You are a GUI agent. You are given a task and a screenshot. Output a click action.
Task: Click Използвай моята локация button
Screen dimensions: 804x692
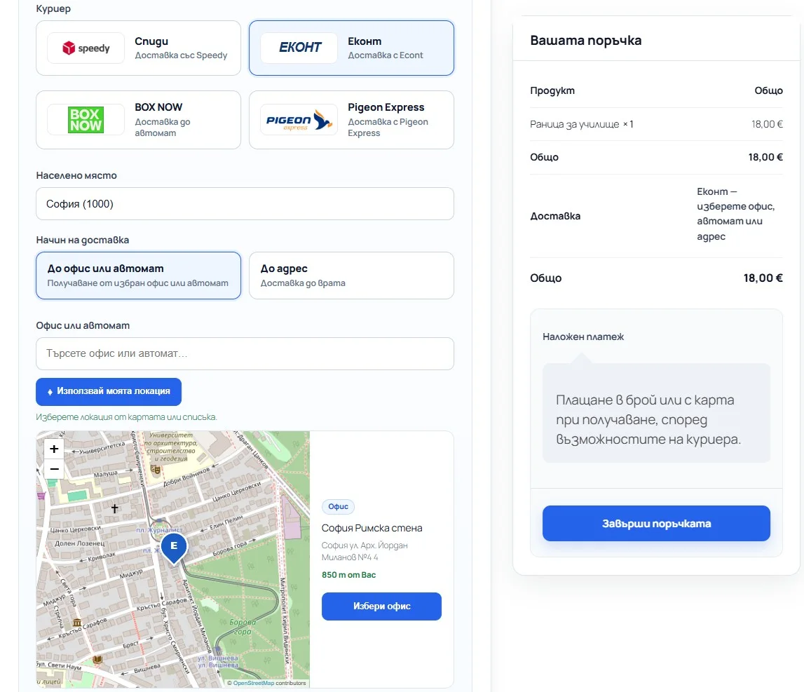pos(109,391)
